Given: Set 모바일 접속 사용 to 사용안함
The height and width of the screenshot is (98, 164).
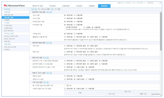Looking at the screenshot, I should tap(75, 22).
